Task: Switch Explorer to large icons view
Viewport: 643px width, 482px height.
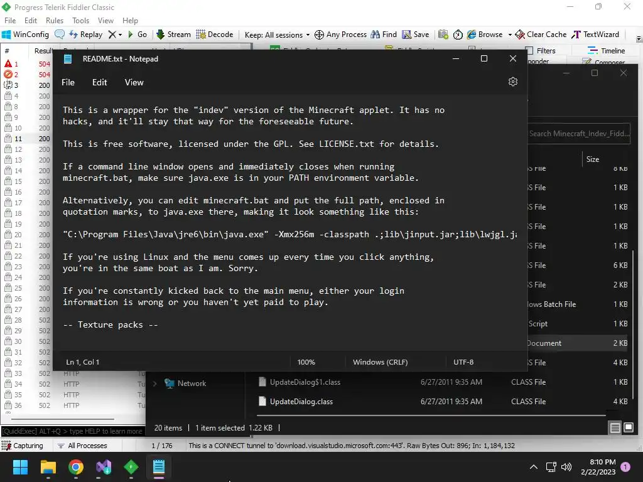Action: click(x=628, y=428)
